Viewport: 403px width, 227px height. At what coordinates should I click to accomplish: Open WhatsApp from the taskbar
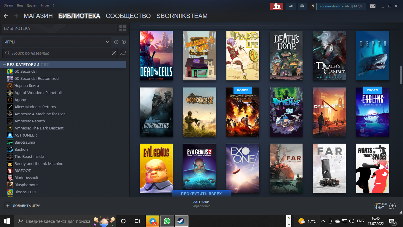point(167,221)
